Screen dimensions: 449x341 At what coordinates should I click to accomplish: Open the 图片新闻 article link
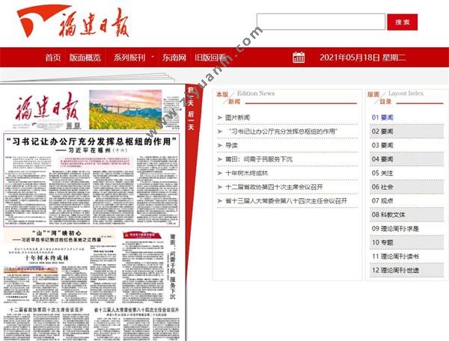coord(237,117)
